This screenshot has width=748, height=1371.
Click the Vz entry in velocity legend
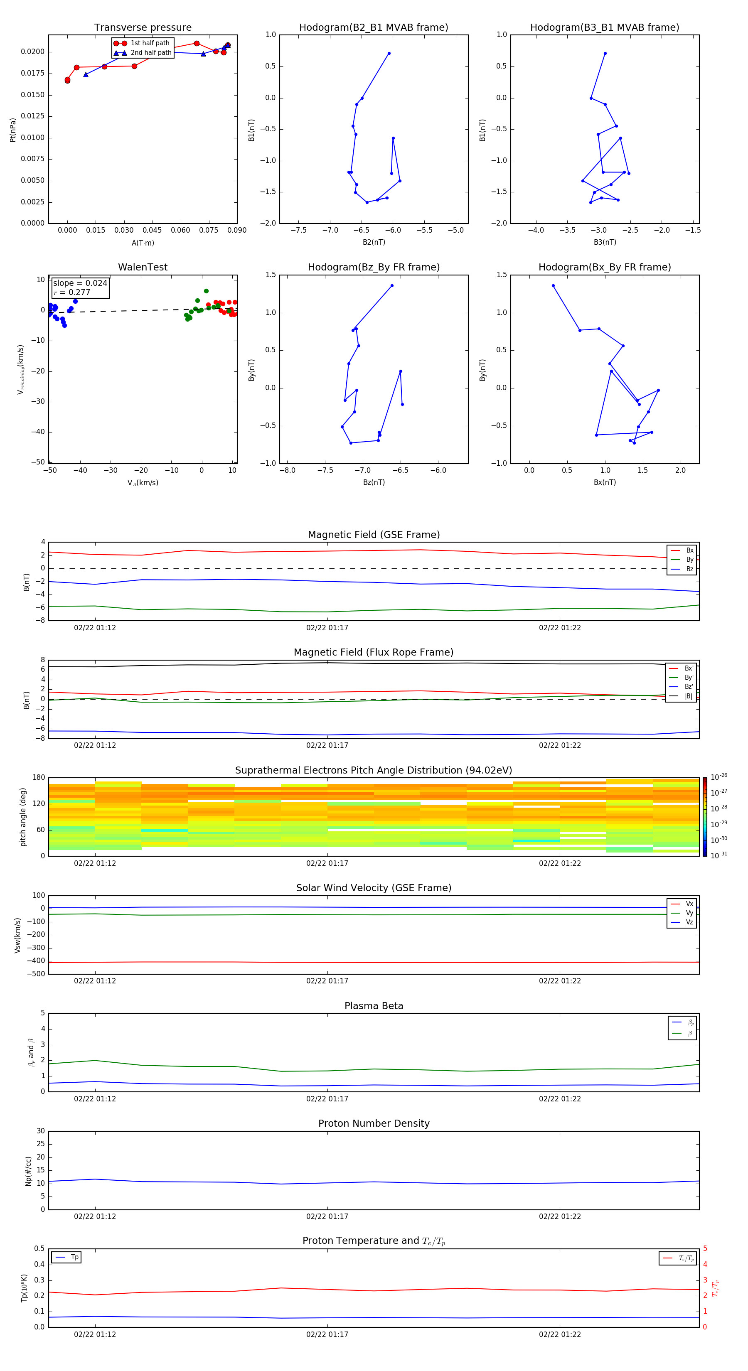pyautogui.click(x=682, y=922)
